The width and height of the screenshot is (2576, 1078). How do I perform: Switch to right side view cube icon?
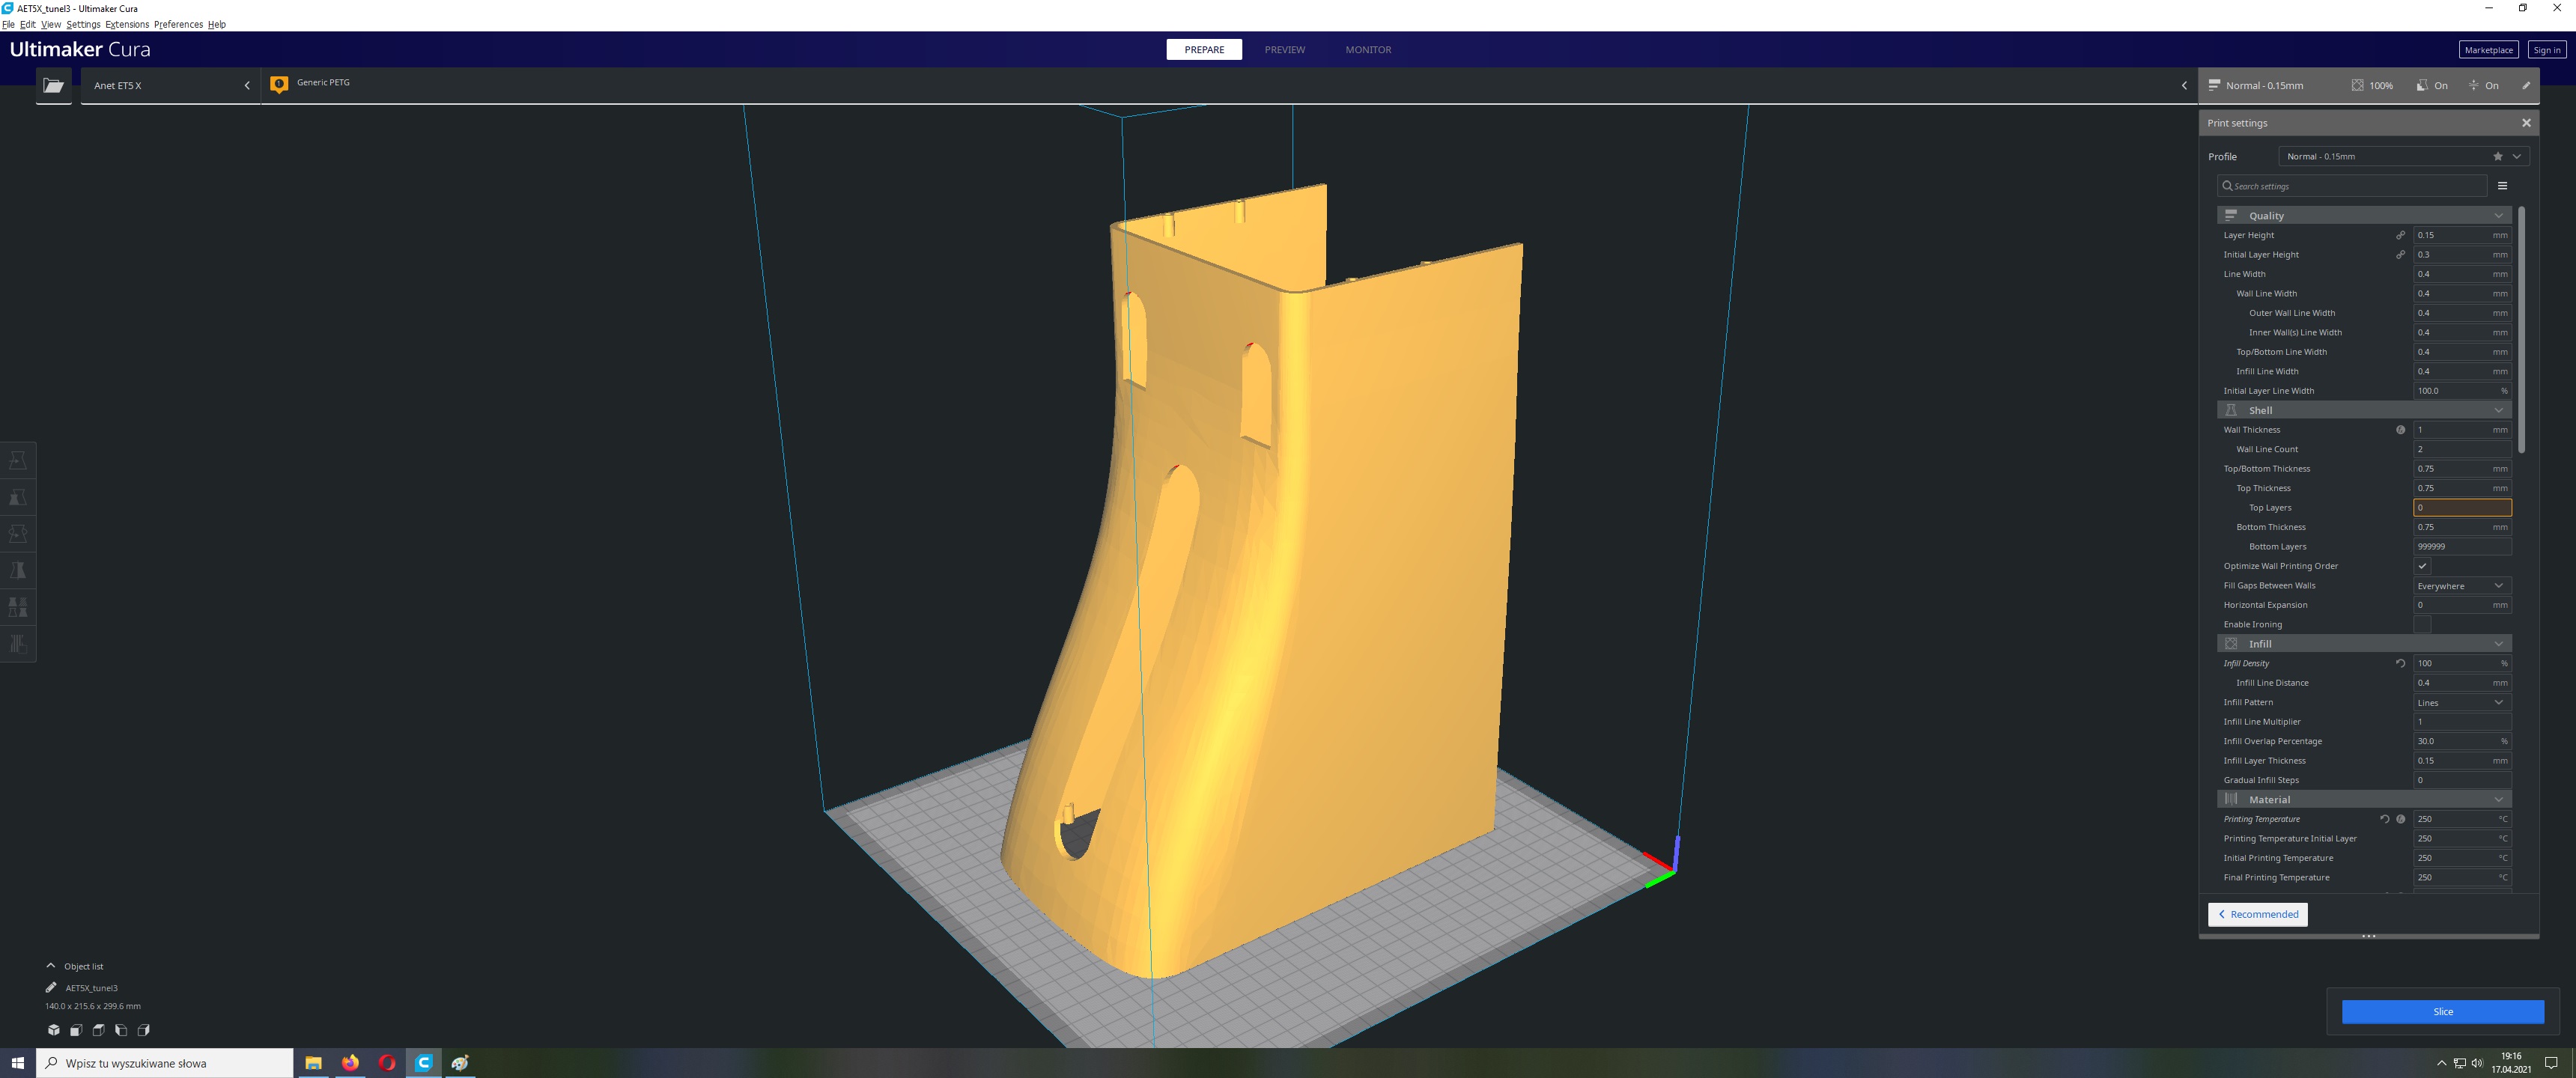point(143,1029)
